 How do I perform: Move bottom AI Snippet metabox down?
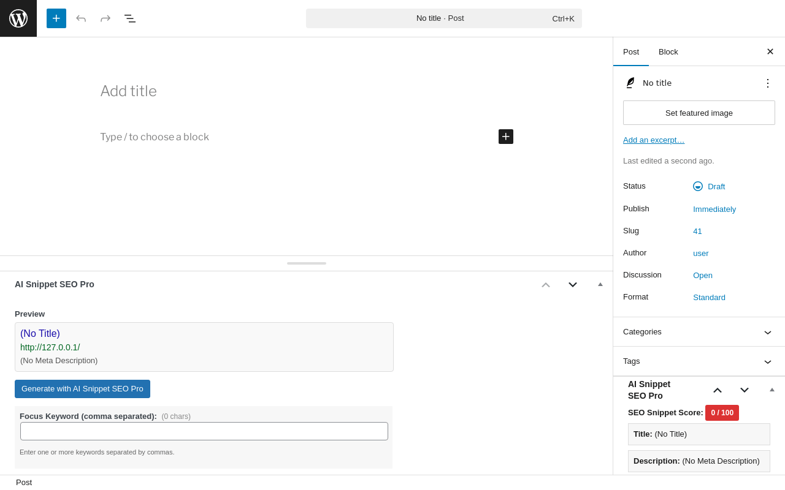(x=573, y=284)
